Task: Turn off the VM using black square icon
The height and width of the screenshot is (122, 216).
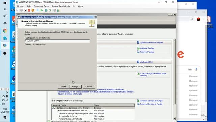Action: (25, 11)
